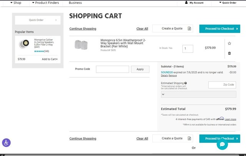Click Subtotal - (1 items) label
Viewport: 246px width, 156px height.
(x=172, y=66)
